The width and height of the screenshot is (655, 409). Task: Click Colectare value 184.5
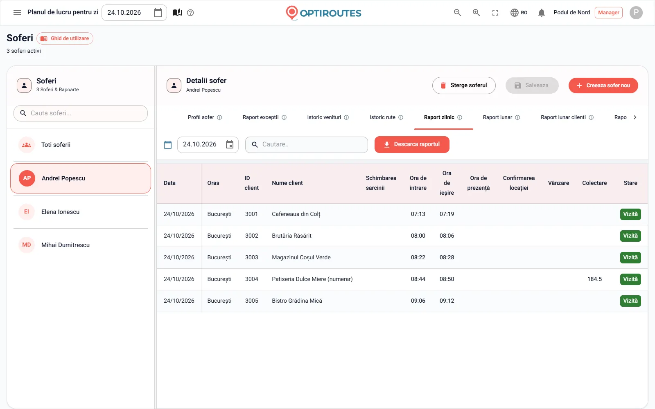[594, 279]
